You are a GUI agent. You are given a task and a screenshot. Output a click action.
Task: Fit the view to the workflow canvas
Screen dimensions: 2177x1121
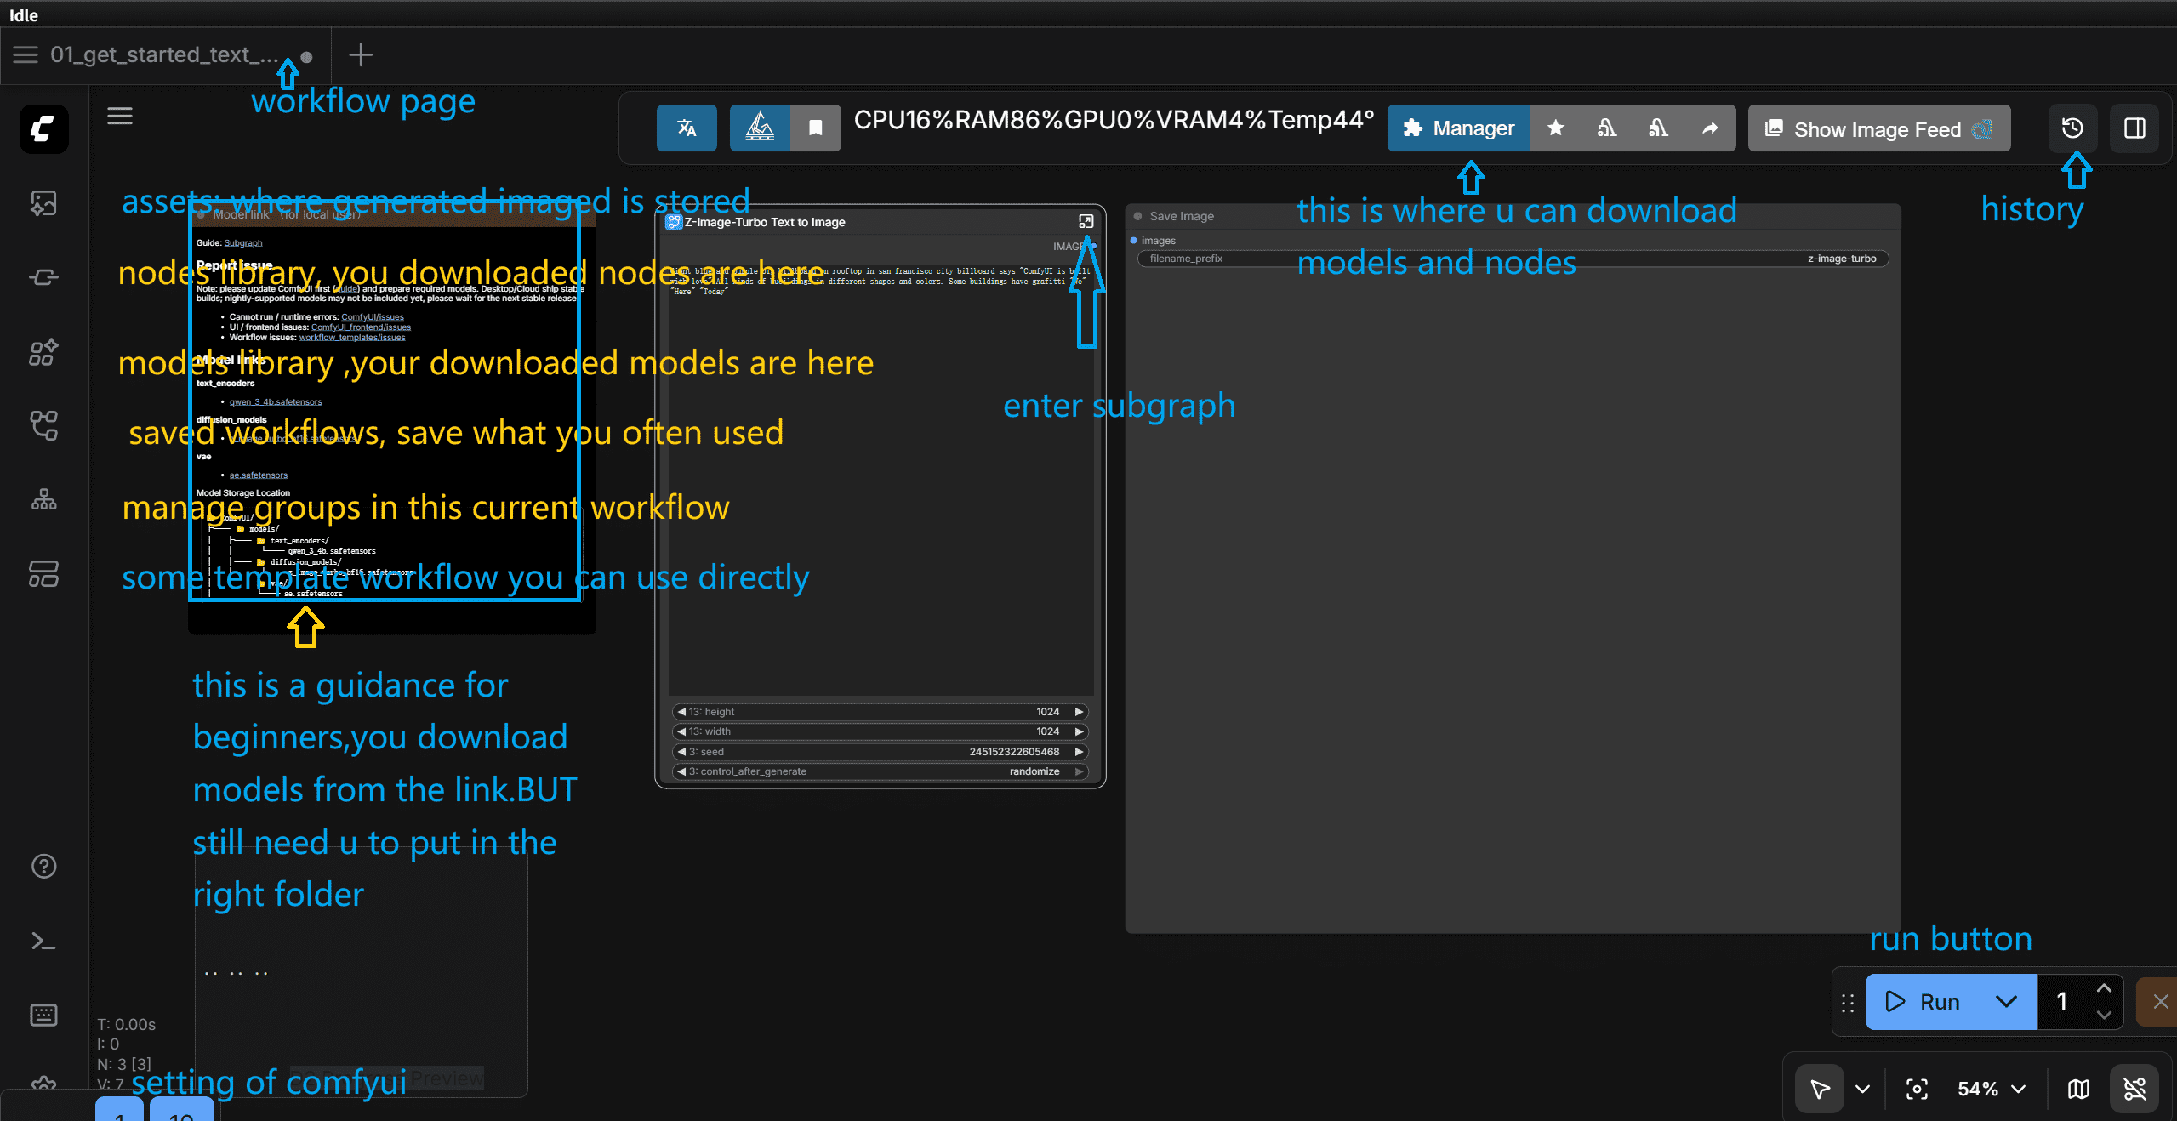pos(1915,1089)
